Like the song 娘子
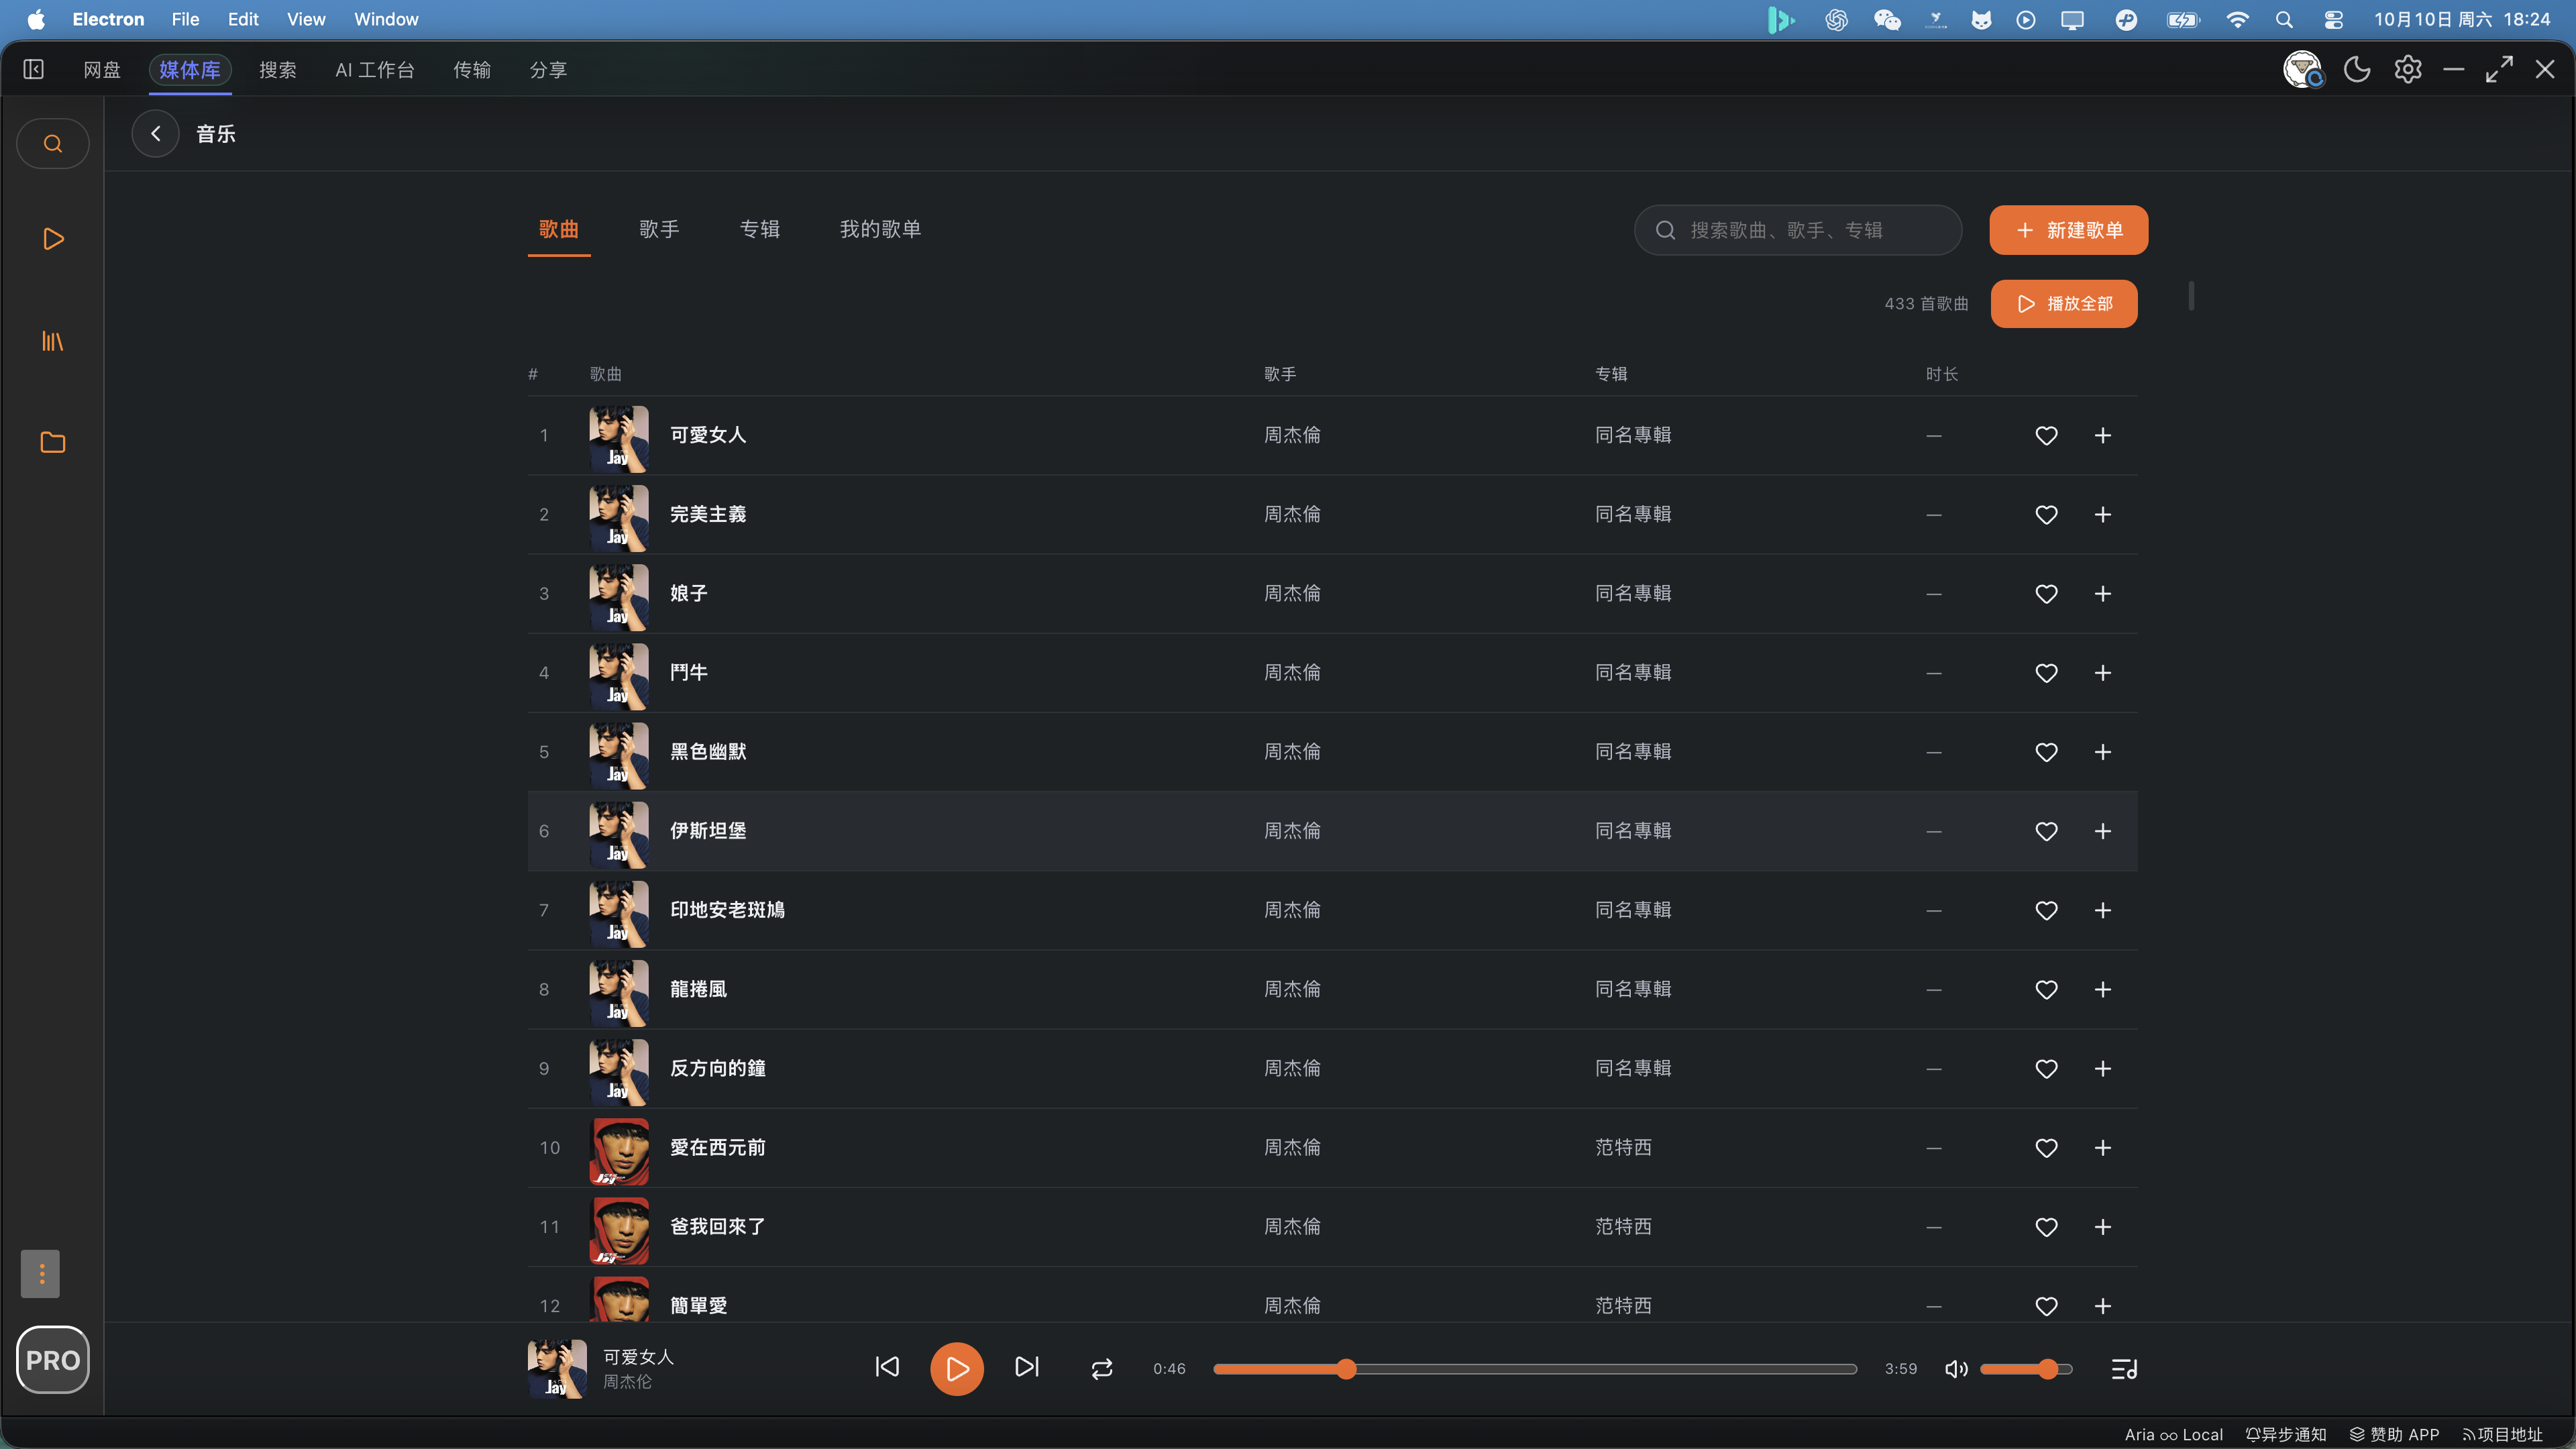 (2047, 593)
